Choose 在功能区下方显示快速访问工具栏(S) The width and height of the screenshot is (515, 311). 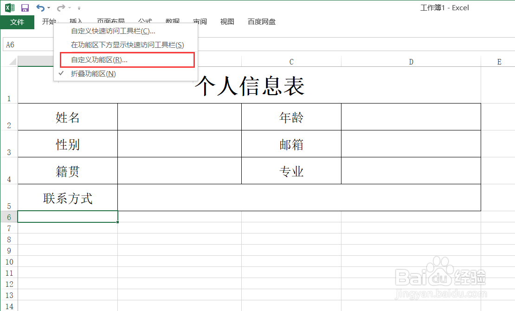[x=125, y=45]
